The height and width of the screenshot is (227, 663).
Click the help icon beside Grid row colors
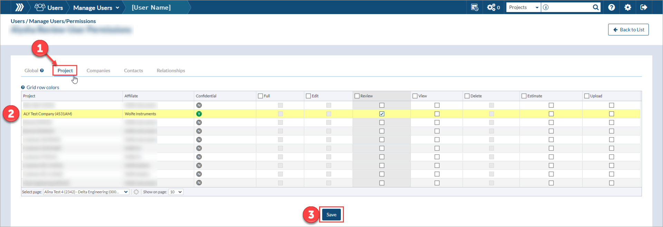pos(23,87)
